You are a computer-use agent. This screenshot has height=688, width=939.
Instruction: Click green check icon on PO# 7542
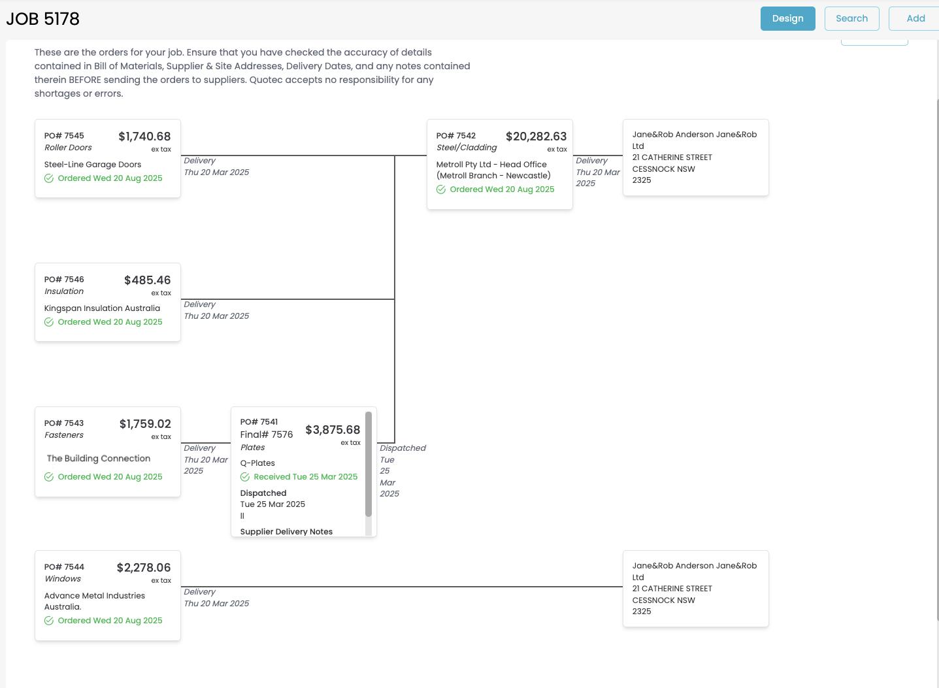click(441, 189)
